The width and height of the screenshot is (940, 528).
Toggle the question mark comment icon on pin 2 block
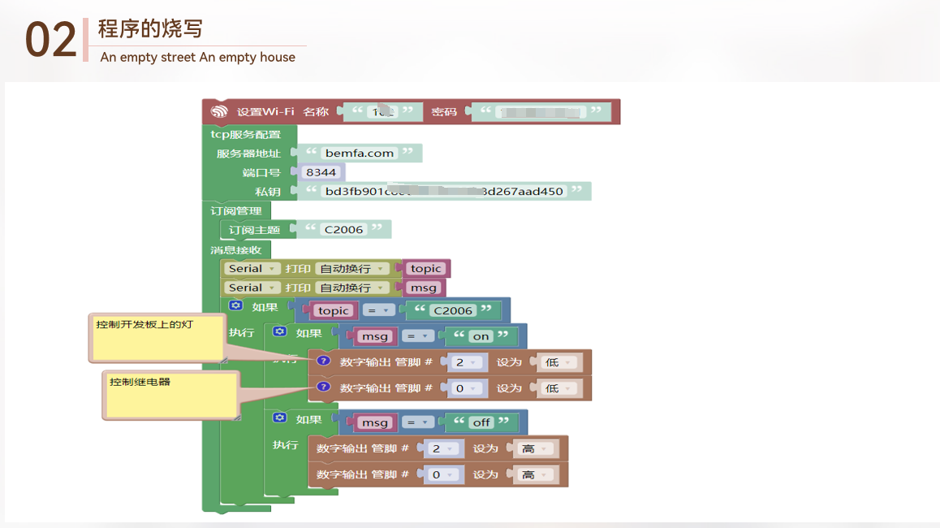(x=323, y=361)
